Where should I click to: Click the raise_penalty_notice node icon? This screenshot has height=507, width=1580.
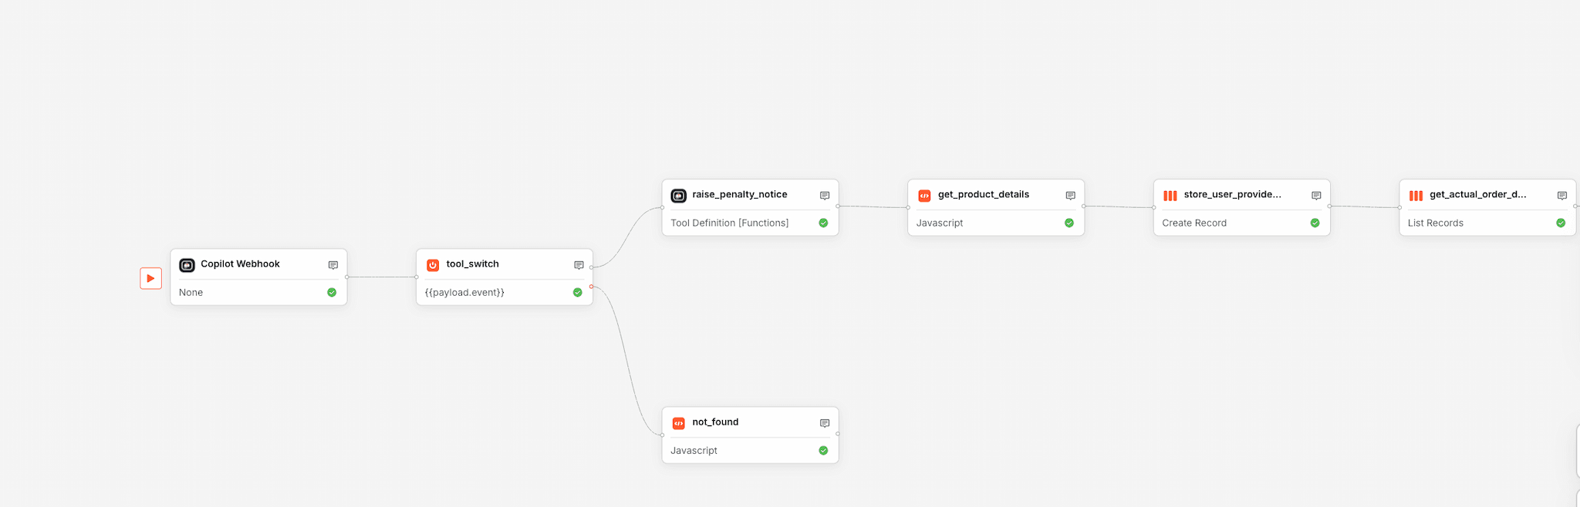(678, 196)
